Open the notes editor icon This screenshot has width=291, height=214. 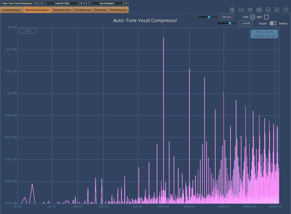232,10
